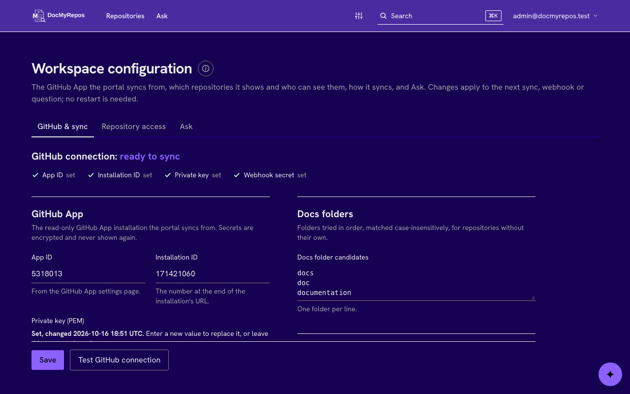Click 'One folder per line.' hint
This screenshot has height=394, width=630.
[x=327, y=309]
